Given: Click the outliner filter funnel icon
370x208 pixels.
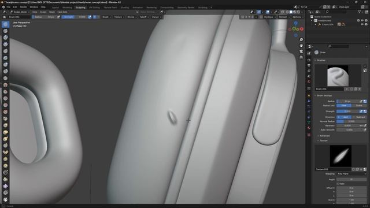Looking at the screenshot, I should click(360, 12).
